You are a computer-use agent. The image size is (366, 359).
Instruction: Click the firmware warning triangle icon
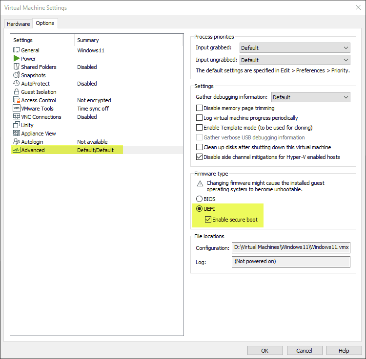[200, 183]
